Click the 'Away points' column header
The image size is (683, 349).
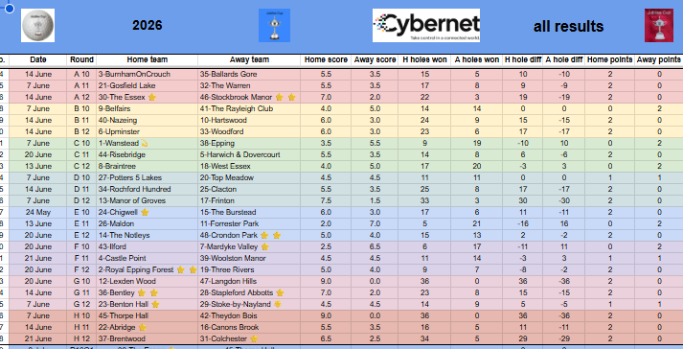point(659,59)
